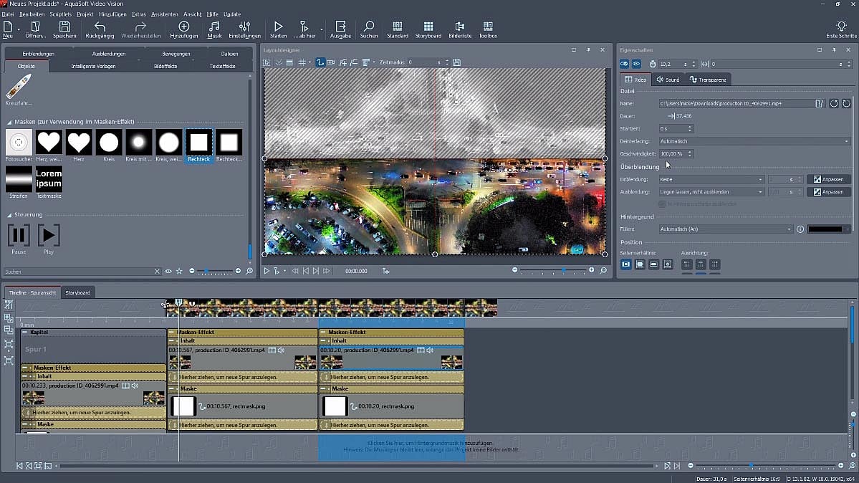This screenshot has height=483, width=859.
Task: Click the black background color swatch
Action: (x=825, y=229)
